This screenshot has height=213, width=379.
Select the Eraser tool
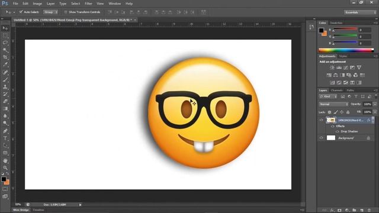(5, 101)
